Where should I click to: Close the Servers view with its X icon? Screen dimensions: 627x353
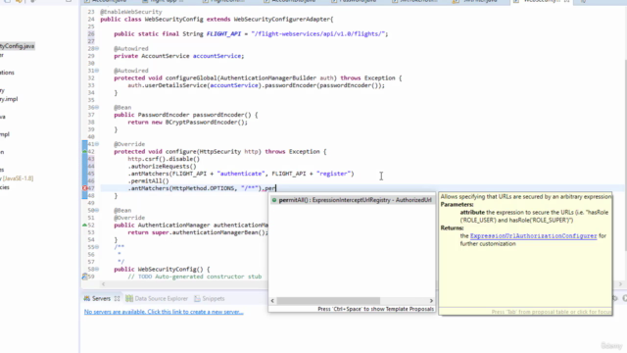(x=117, y=298)
